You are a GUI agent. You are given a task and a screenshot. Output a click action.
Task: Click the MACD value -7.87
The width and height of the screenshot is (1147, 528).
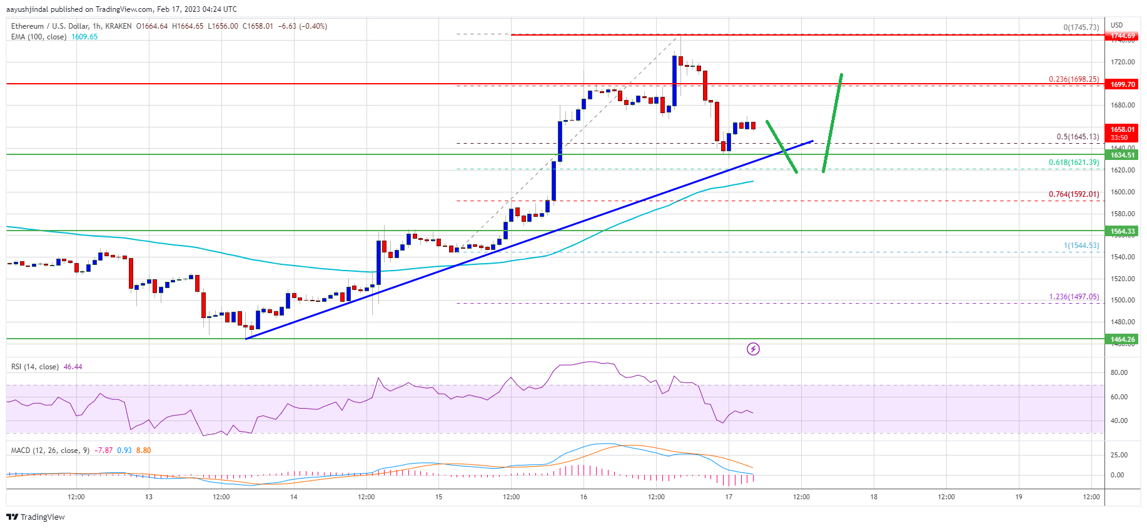(103, 451)
